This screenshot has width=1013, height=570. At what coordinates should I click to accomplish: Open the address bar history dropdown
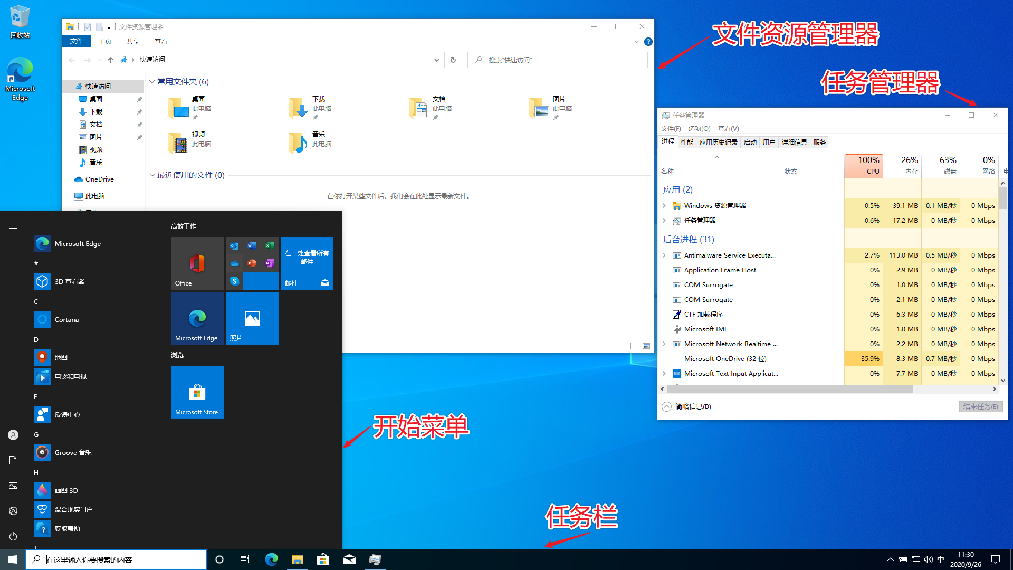click(437, 60)
